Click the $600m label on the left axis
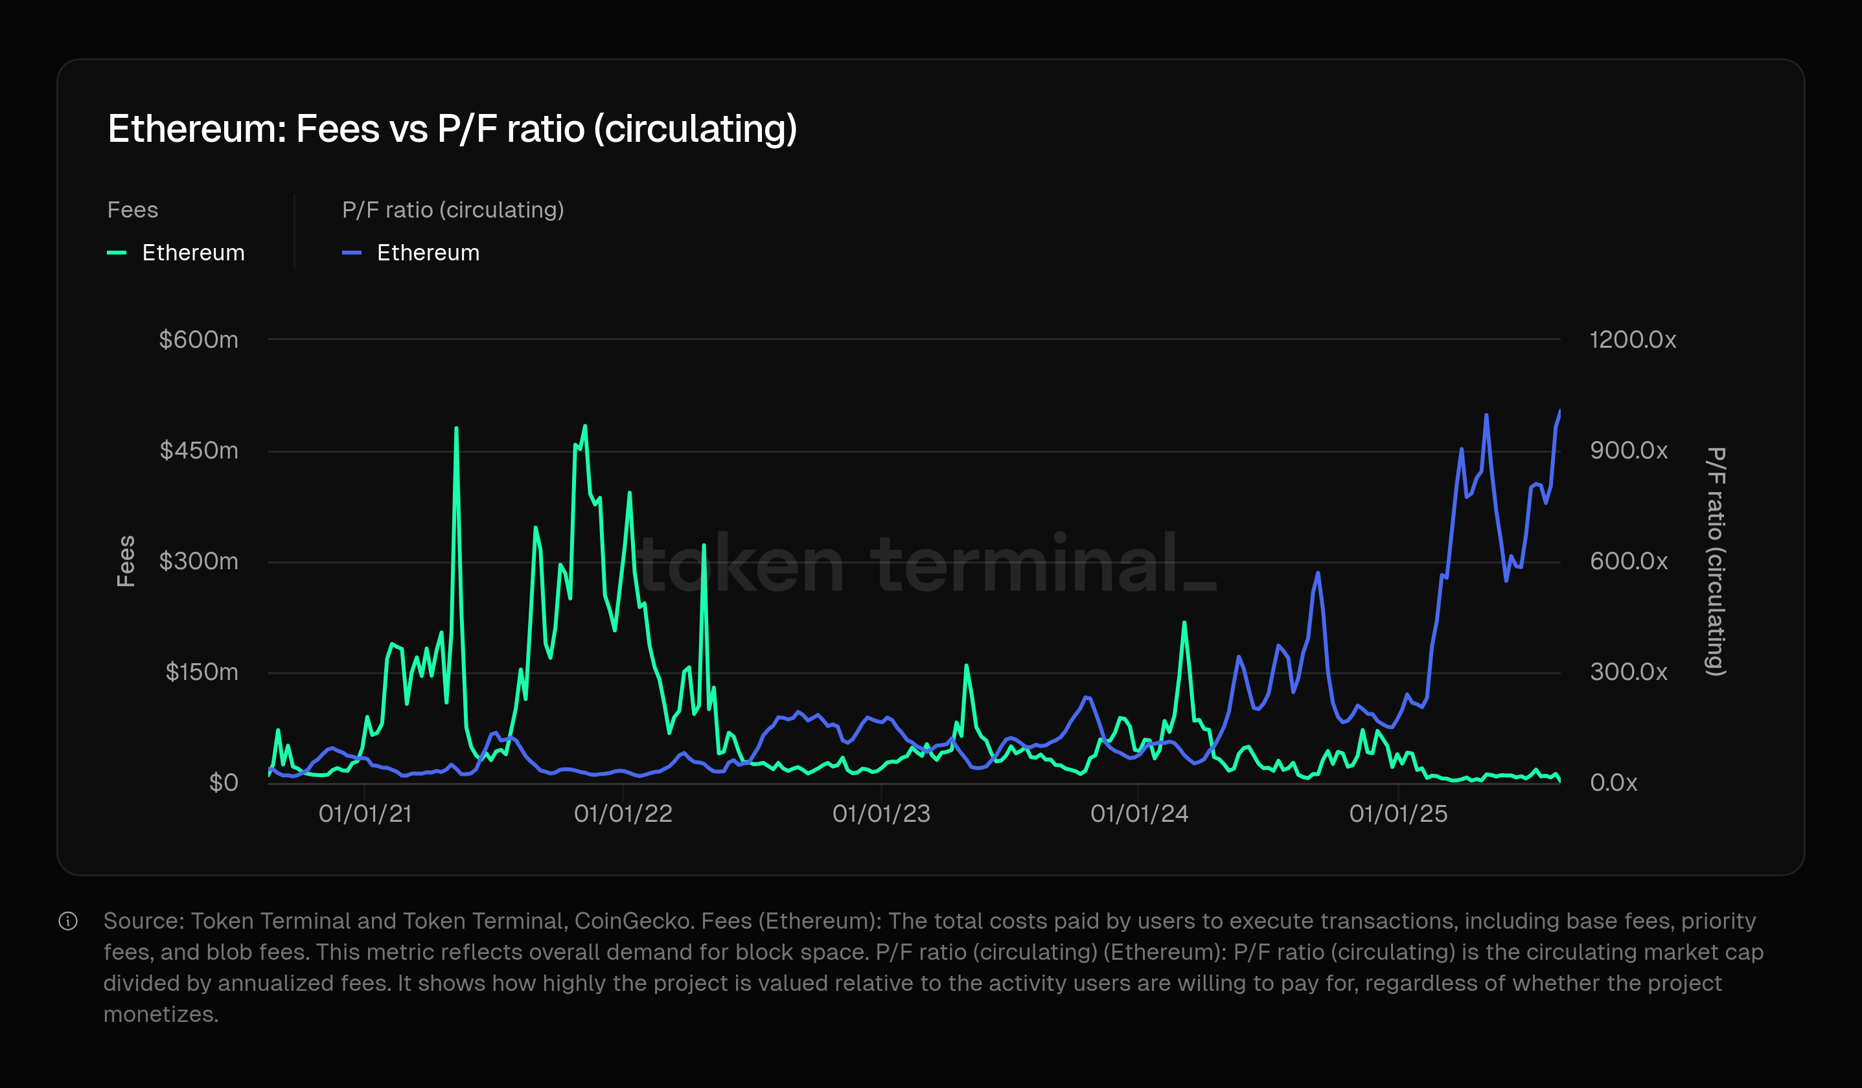 [199, 340]
